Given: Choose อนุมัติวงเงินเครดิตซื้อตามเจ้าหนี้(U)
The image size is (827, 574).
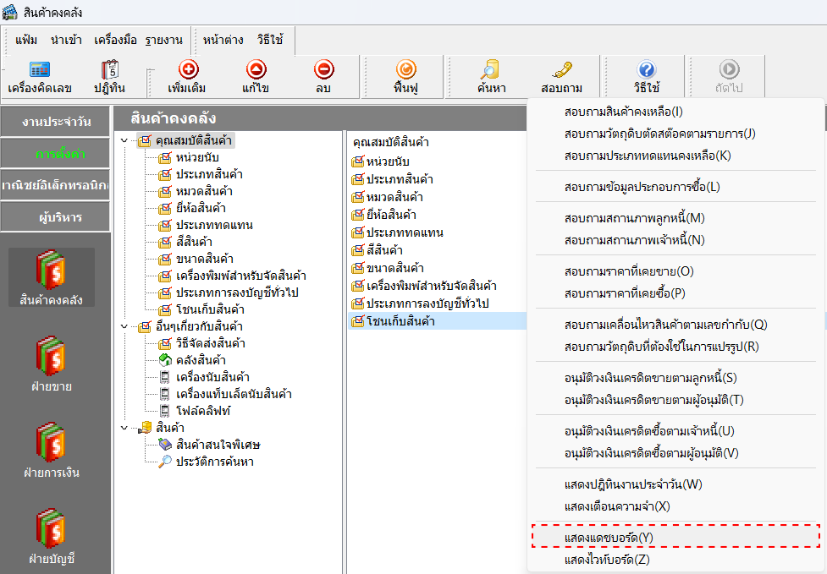Looking at the screenshot, I should coord(675,431).
